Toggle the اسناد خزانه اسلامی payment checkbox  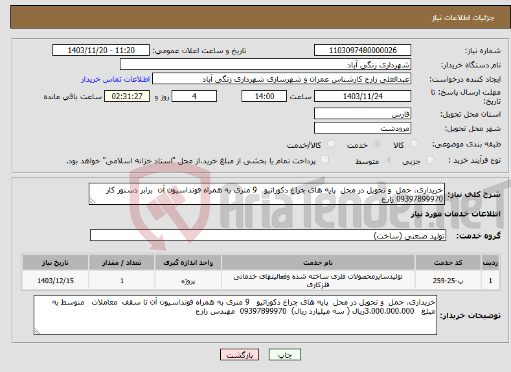coord(324,159)
